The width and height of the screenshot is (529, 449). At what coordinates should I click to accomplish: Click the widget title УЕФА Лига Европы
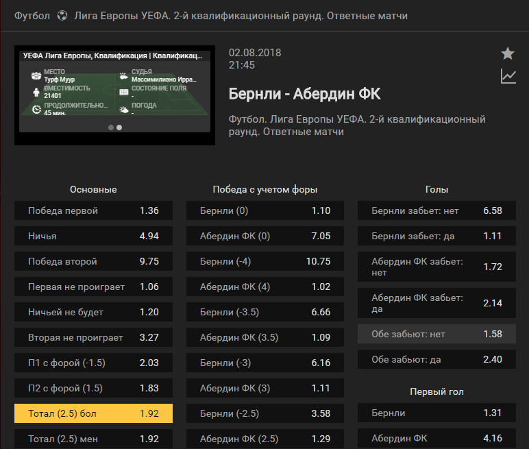coord(112,56)
